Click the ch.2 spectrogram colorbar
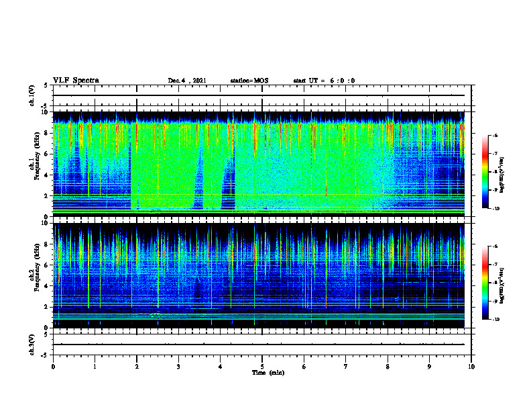Viewport: 531px width, 411px height. coord(485,283)
